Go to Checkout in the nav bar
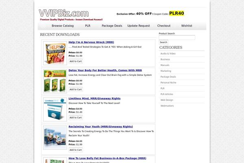Viewport: 244px width, 163px height. [x=164, y=26]
